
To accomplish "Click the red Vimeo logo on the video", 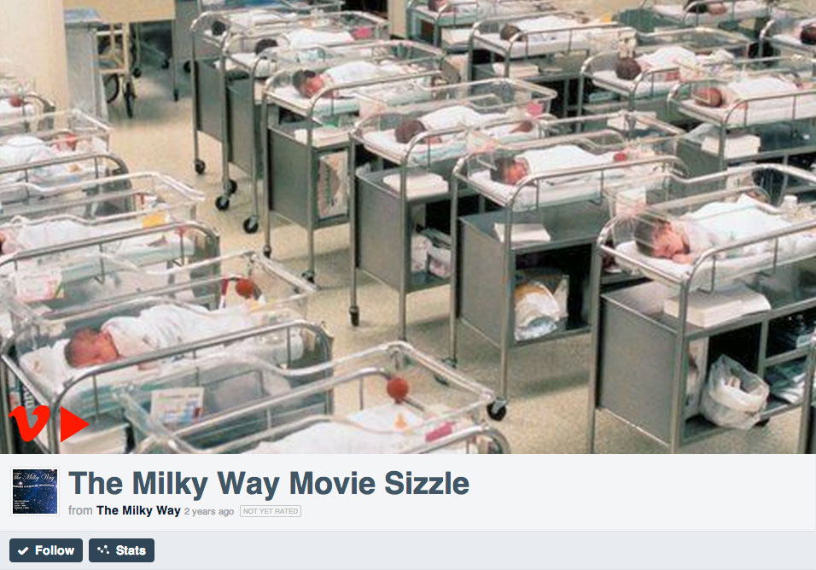I will click(29, 423).
